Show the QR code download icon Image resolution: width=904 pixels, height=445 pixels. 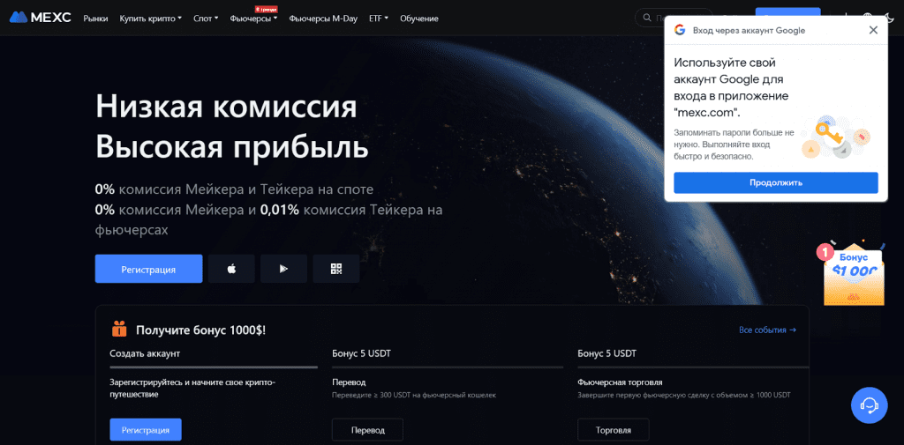click(x=336, y=269)
